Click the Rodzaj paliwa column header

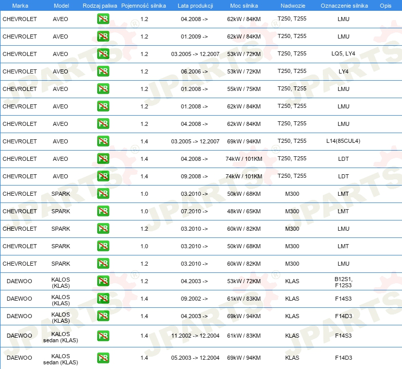coord(100,6)
